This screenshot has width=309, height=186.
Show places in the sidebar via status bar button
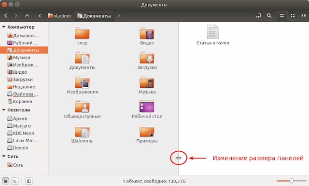coord(5,181)
